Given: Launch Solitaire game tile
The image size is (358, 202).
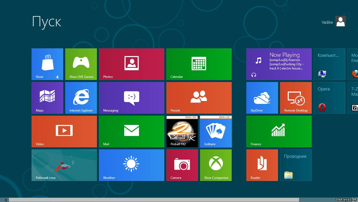Looking at the screenshot, I should 216,132.
